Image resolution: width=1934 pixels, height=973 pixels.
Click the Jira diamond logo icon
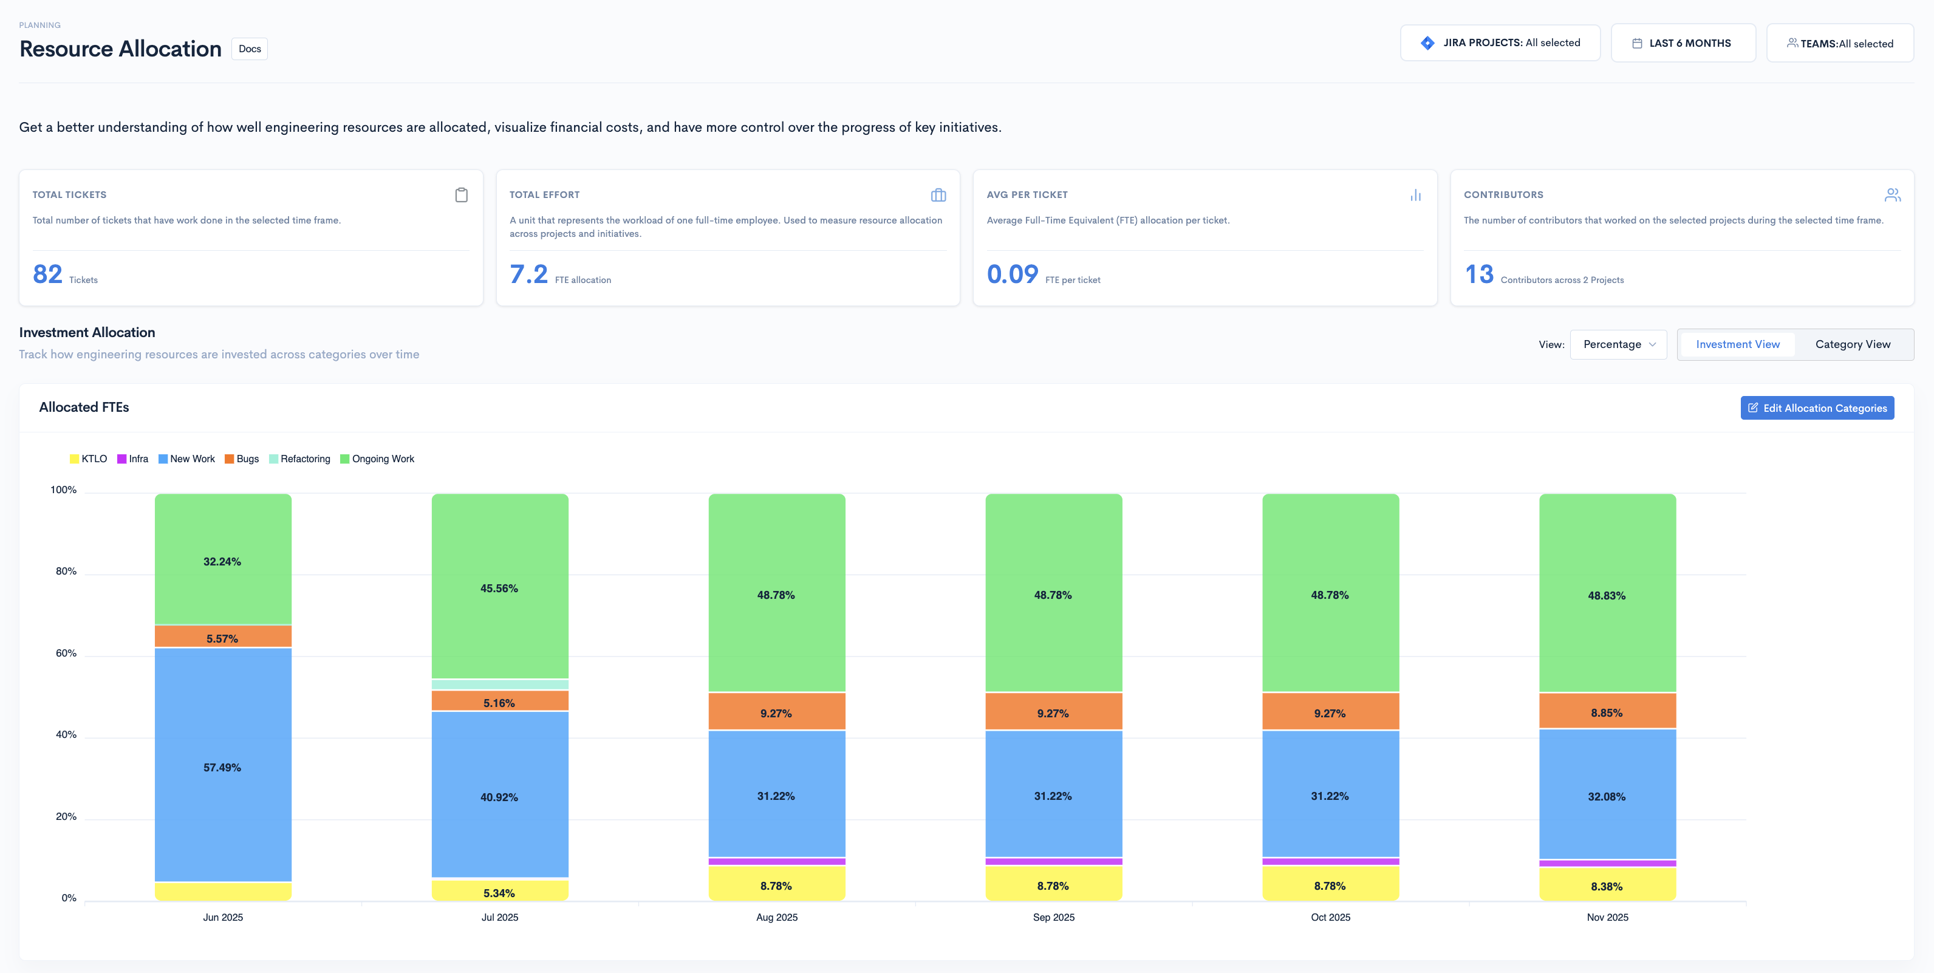pos(1427,43)
